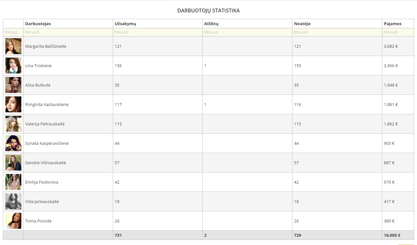
Task: Click Gendrė Višniauskaitė's thumbnail image
Action: click(x=13, y=163)
